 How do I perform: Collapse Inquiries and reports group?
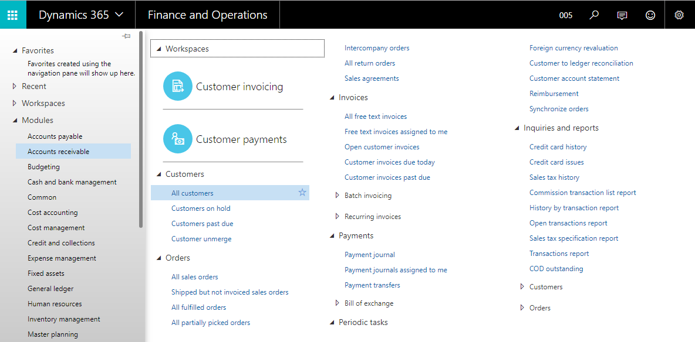point(517,128)
